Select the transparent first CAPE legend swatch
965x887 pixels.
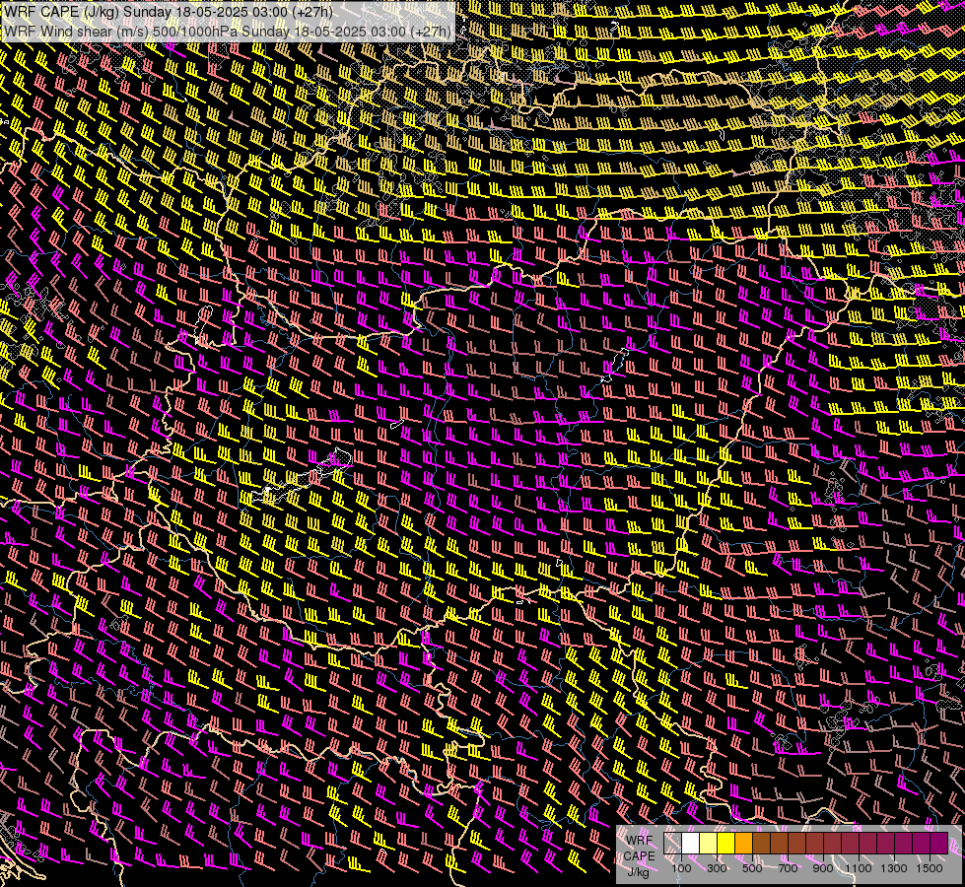click(672, 843)
